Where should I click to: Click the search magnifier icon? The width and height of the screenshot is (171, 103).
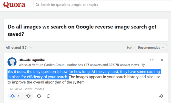pyautogui.click(x=37, y=5)
